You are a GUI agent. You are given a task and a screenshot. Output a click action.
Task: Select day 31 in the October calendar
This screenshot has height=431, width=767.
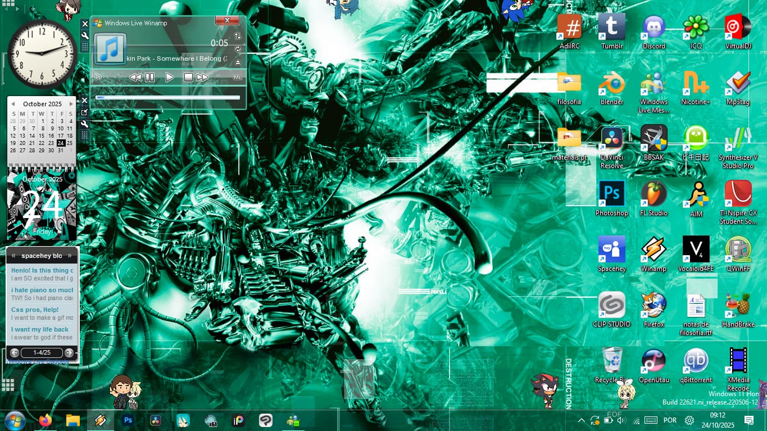(x=61, y=150)
